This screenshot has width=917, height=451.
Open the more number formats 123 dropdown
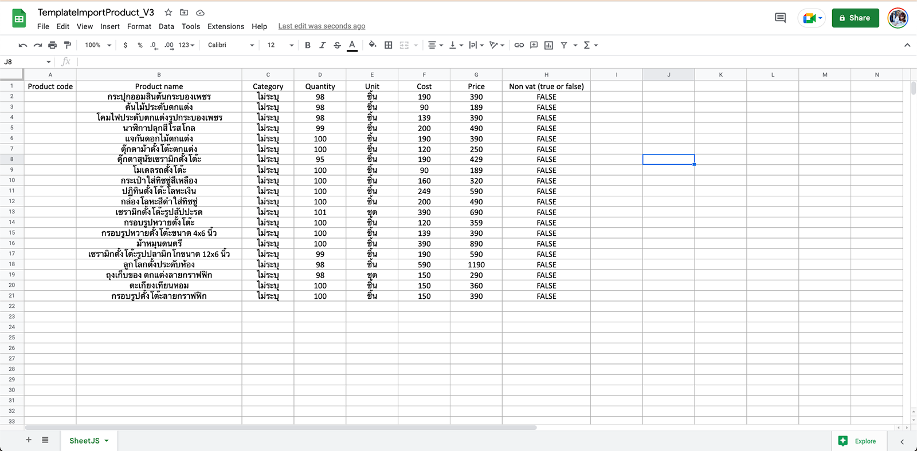[x=186, y=45]
